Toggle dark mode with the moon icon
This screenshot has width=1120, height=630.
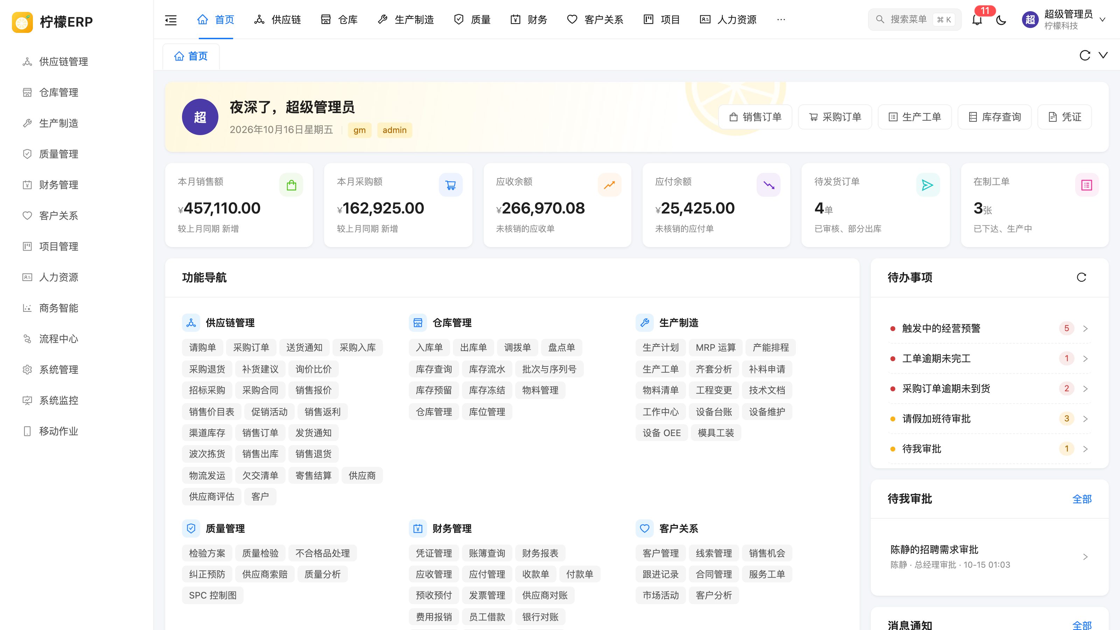[1001, 20]
